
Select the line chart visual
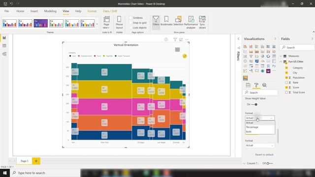tap(245, 51)
